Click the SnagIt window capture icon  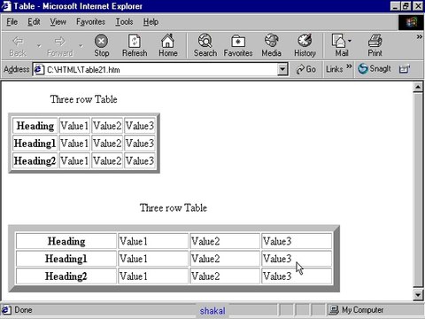pyautogui.click(x=405, y=69)
